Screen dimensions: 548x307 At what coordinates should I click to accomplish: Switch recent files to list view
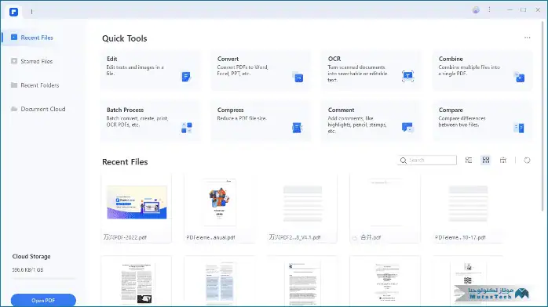pos(469,161)
